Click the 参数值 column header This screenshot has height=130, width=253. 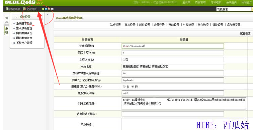coord(184,40)
